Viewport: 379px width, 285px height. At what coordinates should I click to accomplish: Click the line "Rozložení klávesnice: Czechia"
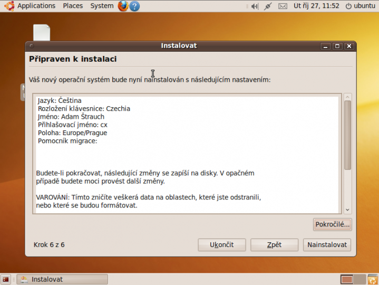[84, 109]
